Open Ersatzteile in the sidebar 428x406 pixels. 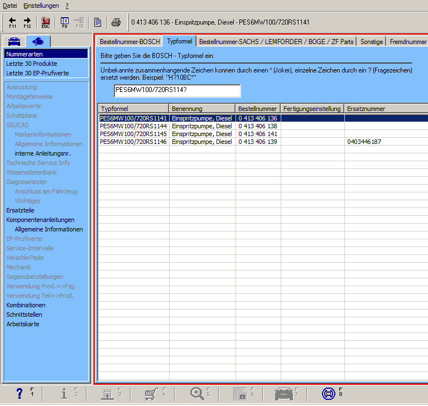coord(20,210)
